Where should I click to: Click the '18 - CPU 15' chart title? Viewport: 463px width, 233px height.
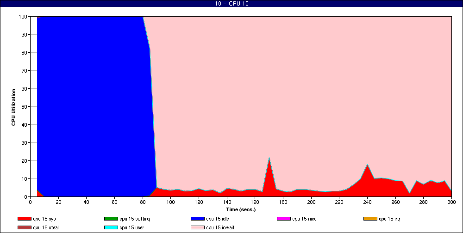[231, 4]
